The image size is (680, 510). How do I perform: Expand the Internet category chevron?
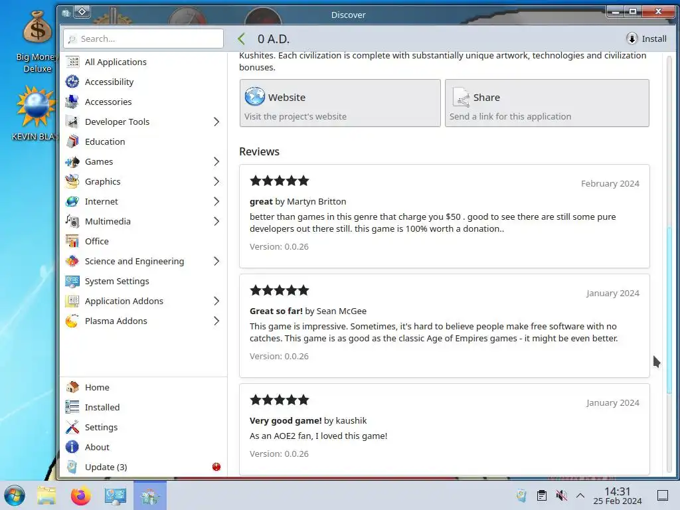pos(216,202)
